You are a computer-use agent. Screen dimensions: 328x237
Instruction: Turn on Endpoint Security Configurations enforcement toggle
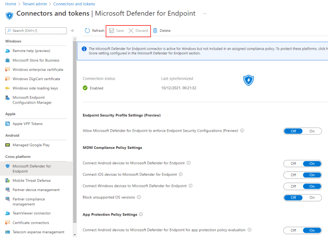tap(312, 131)
